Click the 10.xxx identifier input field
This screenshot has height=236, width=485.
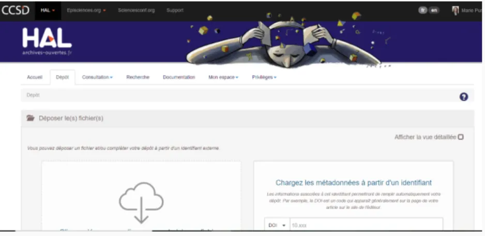(x=366, y=225)
